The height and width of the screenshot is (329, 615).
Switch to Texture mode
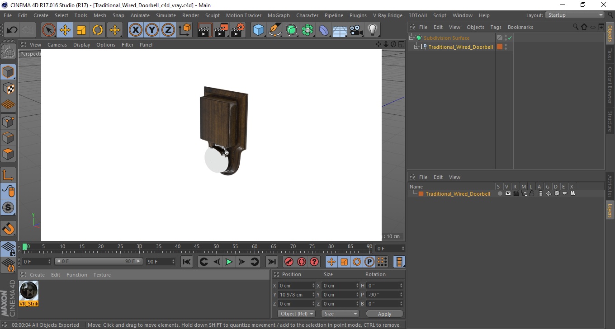pos(8,88)
